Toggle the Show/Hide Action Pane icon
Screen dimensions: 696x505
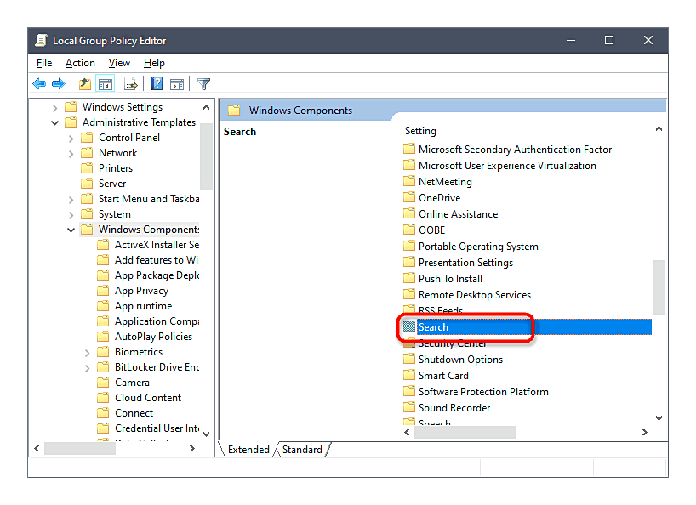click(177, 83)
